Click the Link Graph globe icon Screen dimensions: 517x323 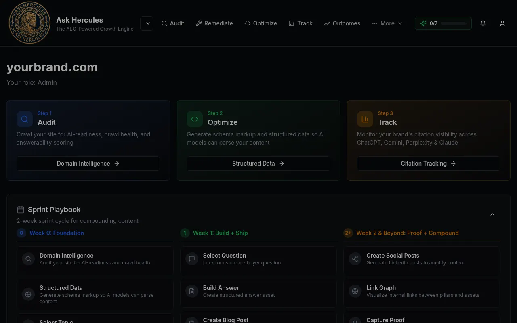355,291
